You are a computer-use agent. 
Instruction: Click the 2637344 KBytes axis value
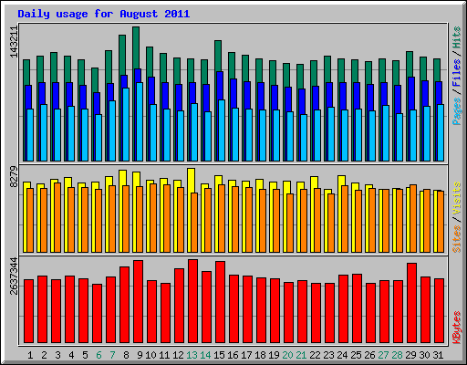click(x=14, y=276)
